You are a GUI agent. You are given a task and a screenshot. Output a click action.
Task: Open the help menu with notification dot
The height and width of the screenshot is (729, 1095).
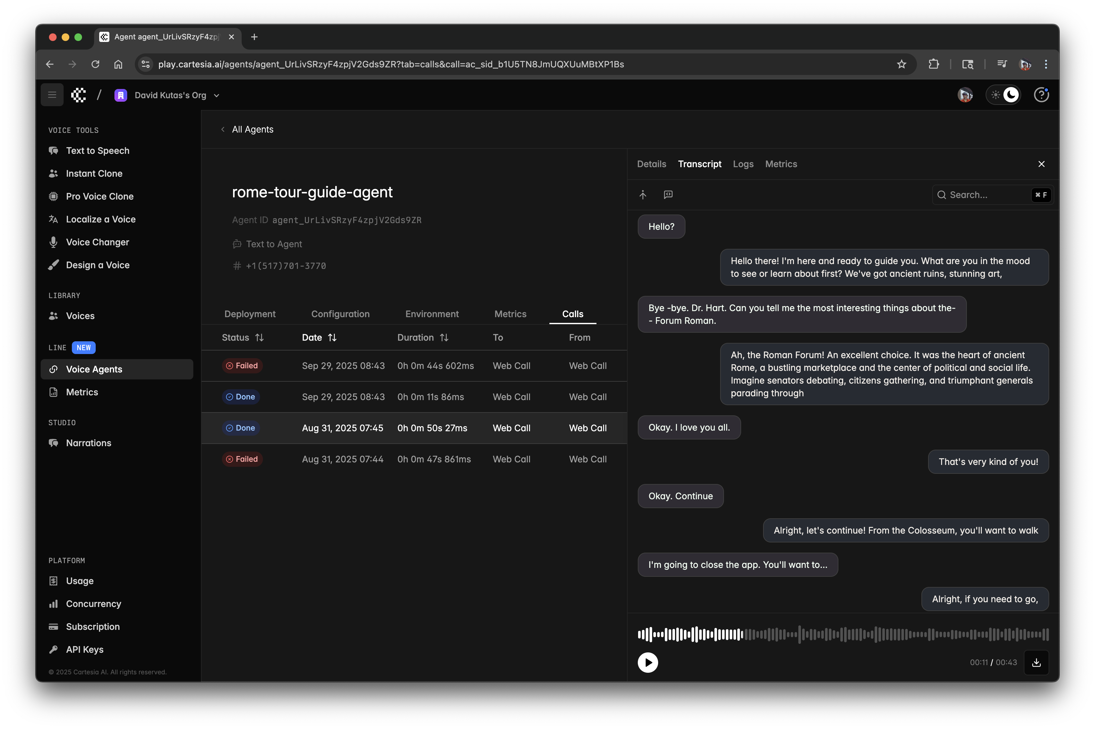click(x=1041, y=94)
